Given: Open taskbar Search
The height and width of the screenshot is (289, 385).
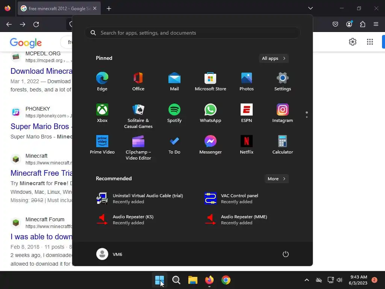Looking at the screenshot, I should (176, 280).
